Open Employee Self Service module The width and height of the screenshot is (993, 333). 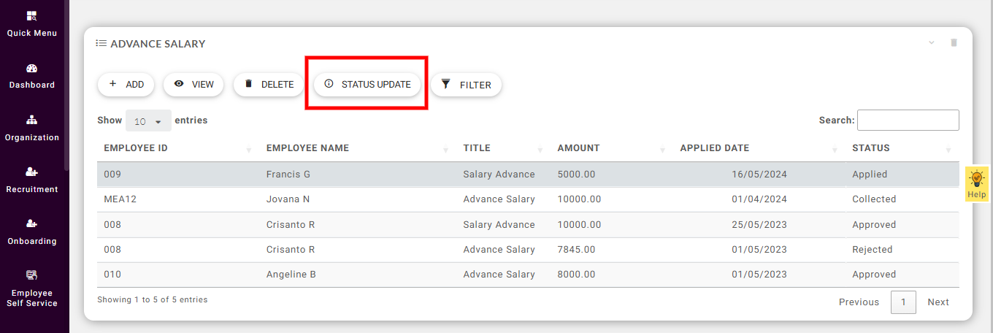pyautogui.click(x=31, y=276)
